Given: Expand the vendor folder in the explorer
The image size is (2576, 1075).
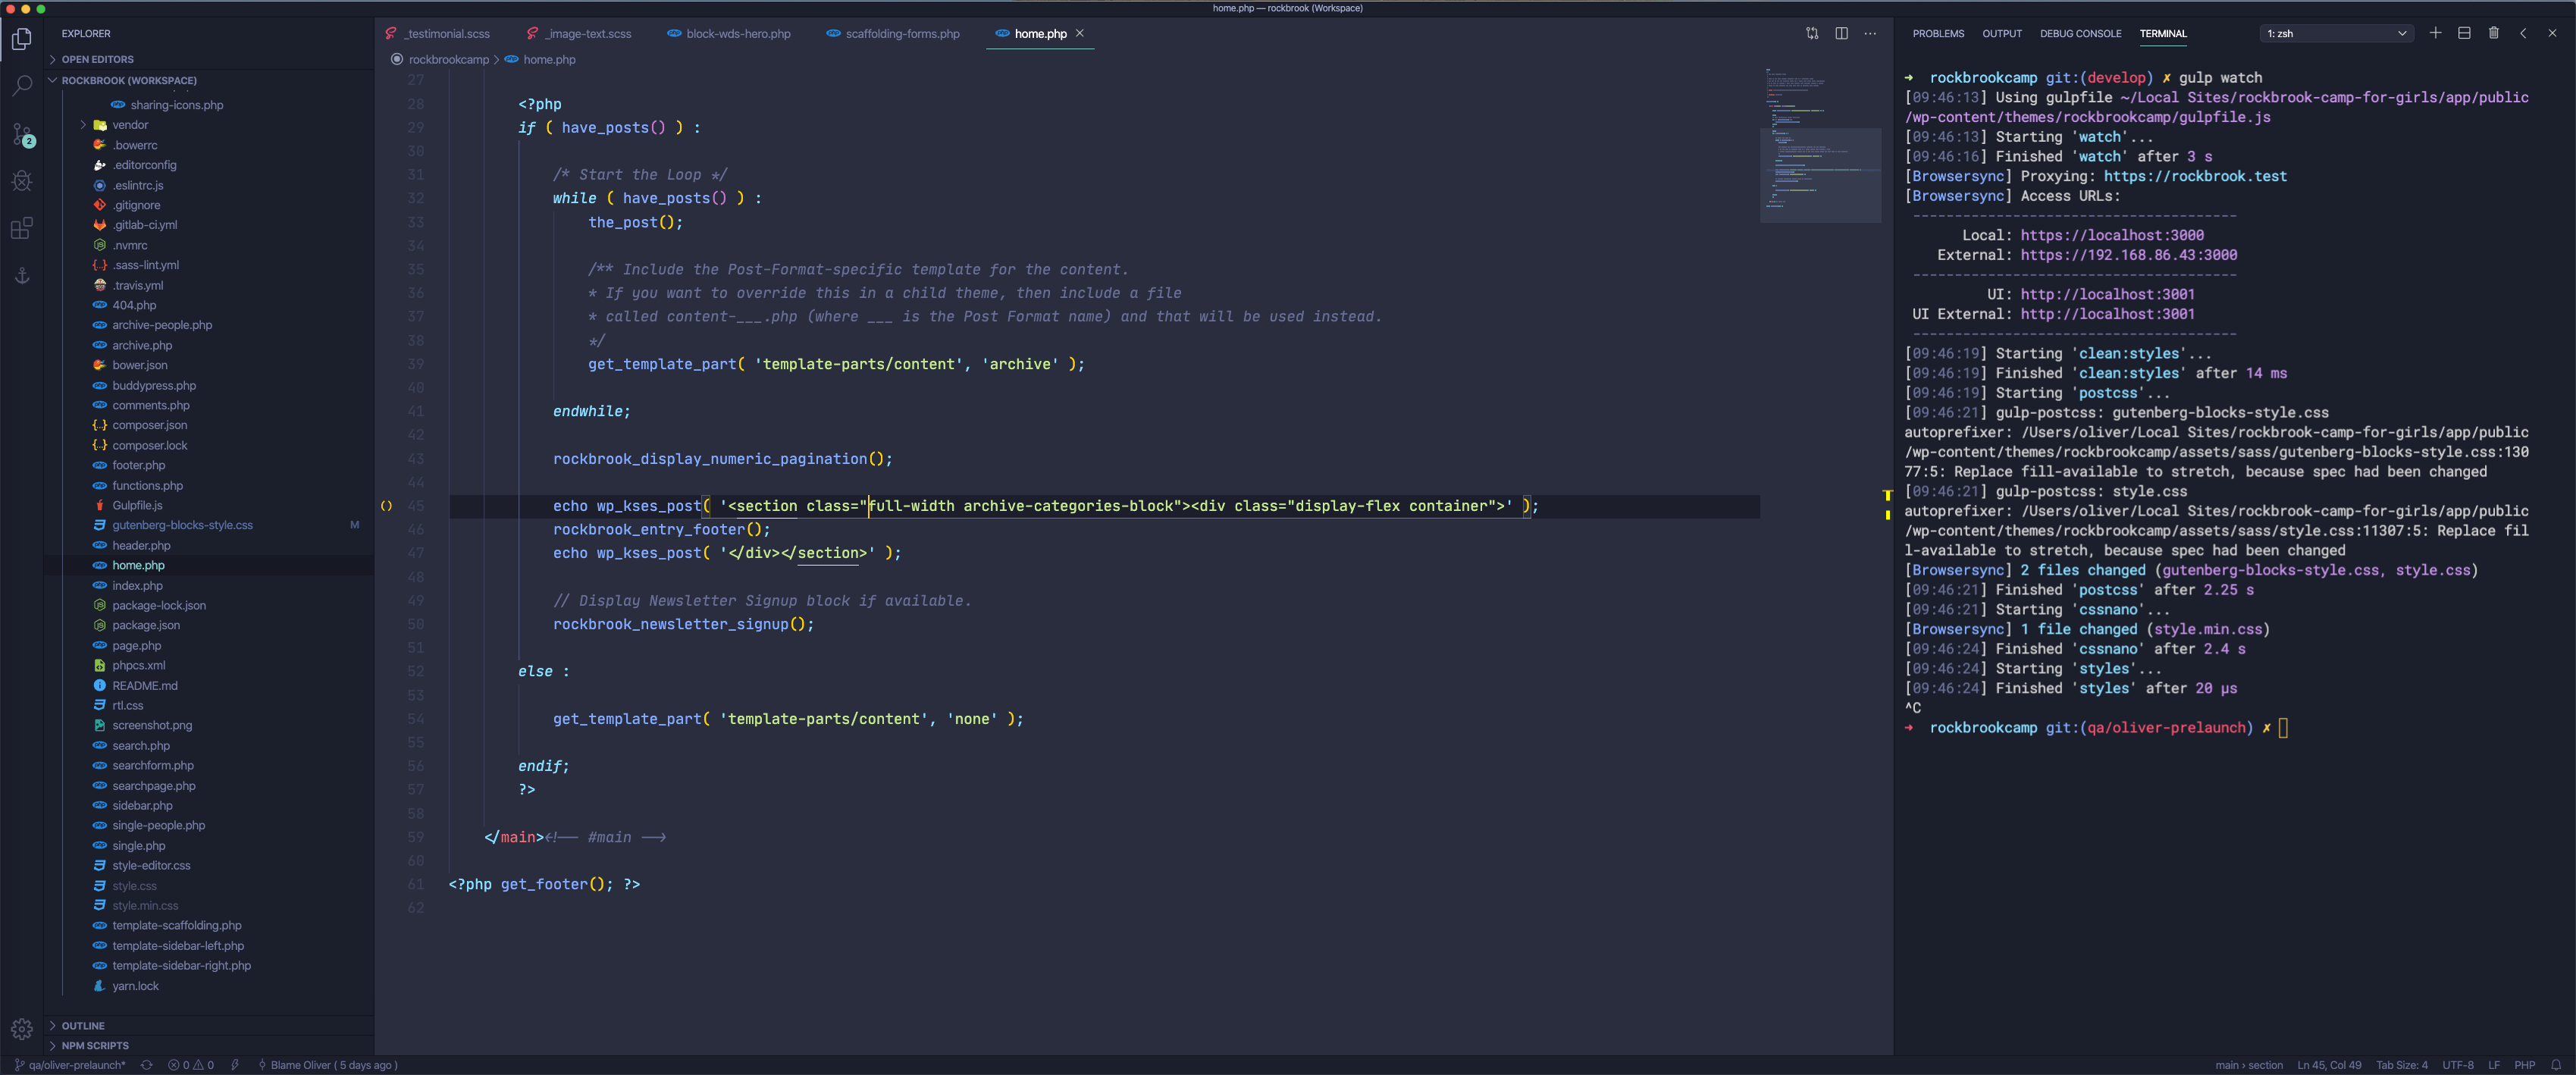Looking at the screenshot, I should point(84,124).
